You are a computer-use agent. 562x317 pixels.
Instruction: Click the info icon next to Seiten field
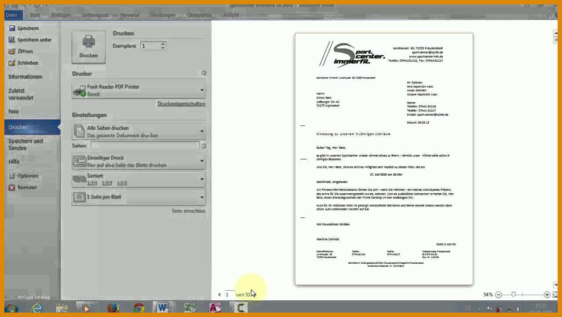(203, 146)
